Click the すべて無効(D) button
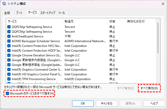Screen dimensions: 167x109 point(149,88)
